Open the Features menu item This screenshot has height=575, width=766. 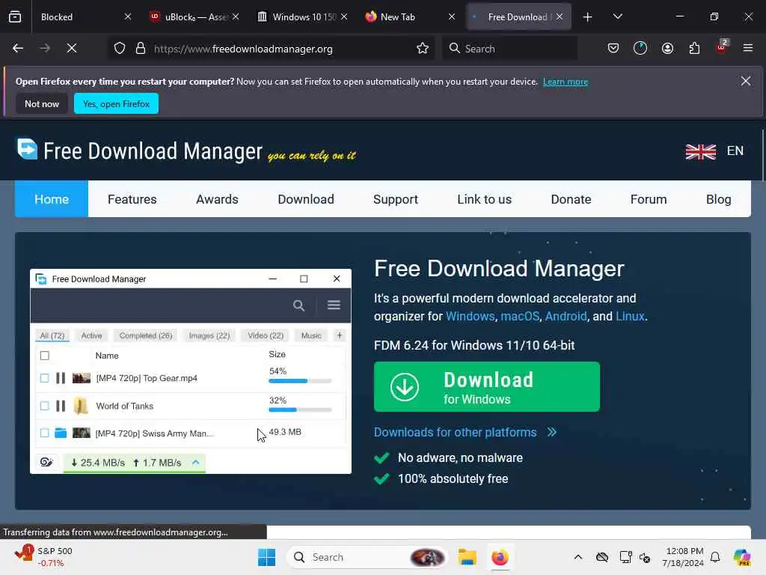click(x=132, y=199)
